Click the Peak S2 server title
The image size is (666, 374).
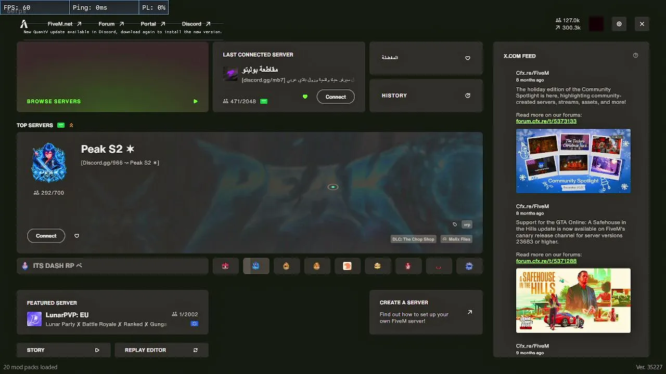108,149
